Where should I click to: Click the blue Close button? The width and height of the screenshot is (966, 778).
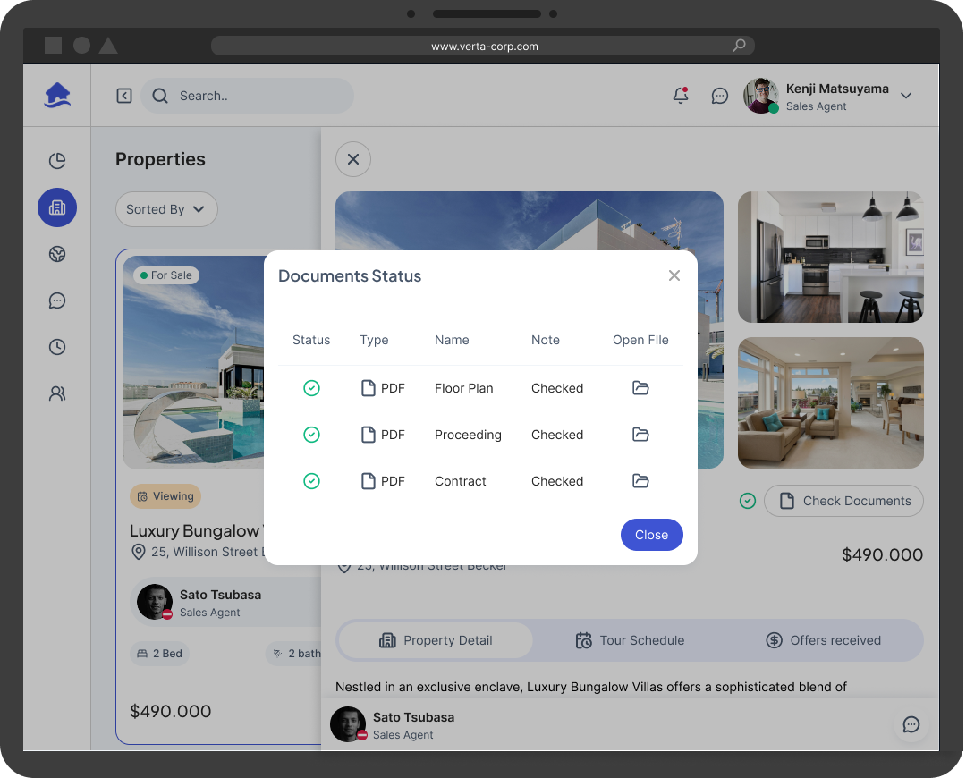pos(651,535)
